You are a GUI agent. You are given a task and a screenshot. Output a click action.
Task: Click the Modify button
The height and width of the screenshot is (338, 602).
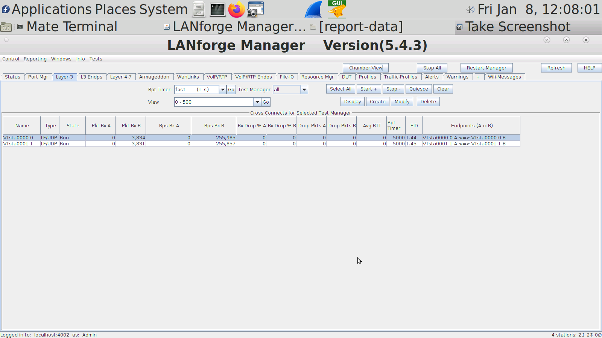click(402, 102)
